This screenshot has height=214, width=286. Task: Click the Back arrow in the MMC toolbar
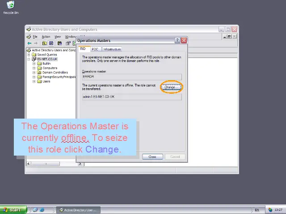tap(29, 43)
